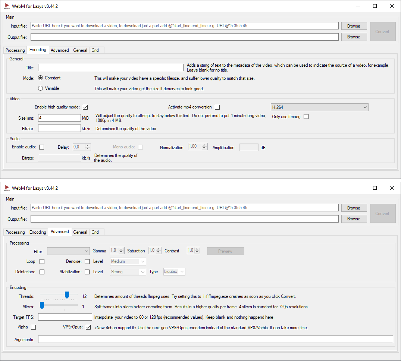
Task: Check the Alpha checkbox
Action: tap(34, 327)
